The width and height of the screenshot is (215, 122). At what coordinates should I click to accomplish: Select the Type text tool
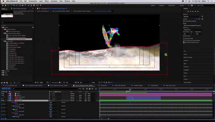pos(25,5)
